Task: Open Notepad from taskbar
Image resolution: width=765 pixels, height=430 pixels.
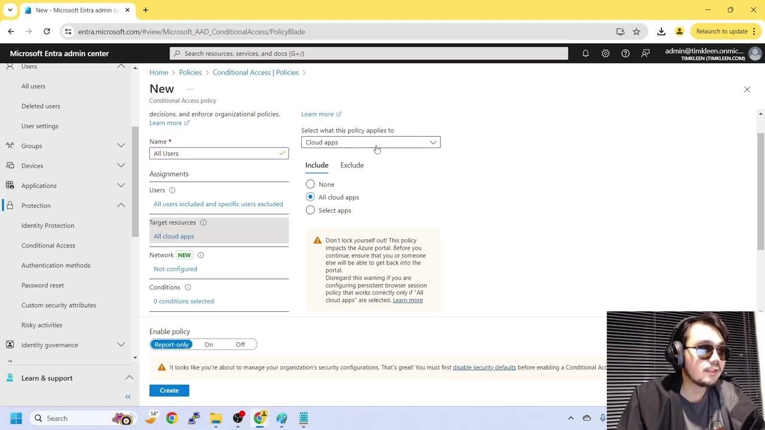Action: (304, 418)
